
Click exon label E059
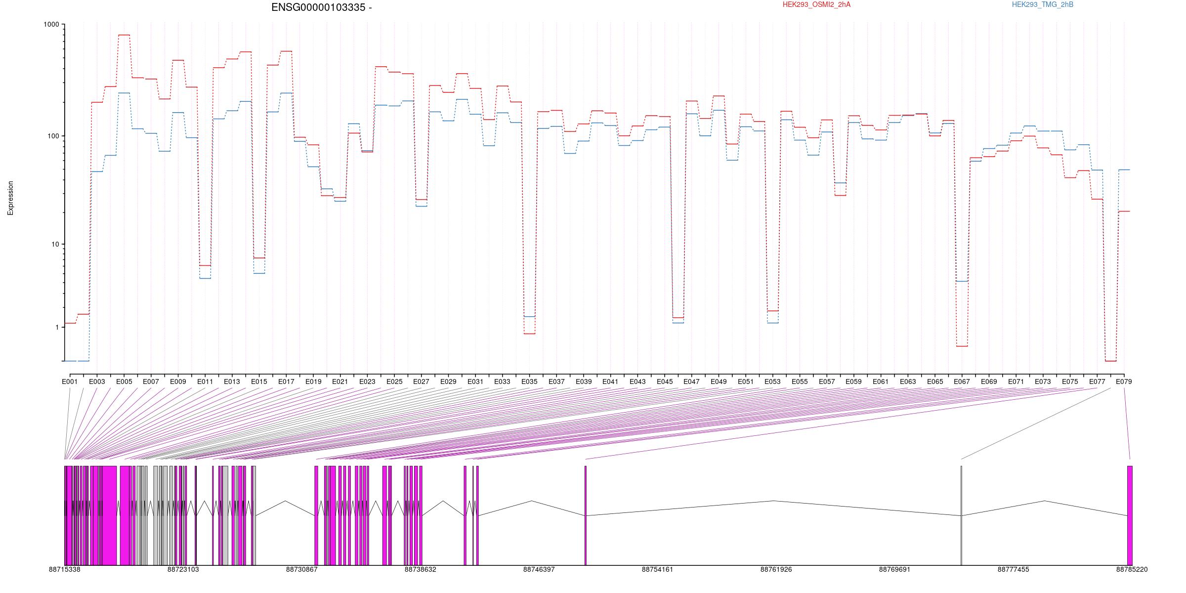pos(853,381)
